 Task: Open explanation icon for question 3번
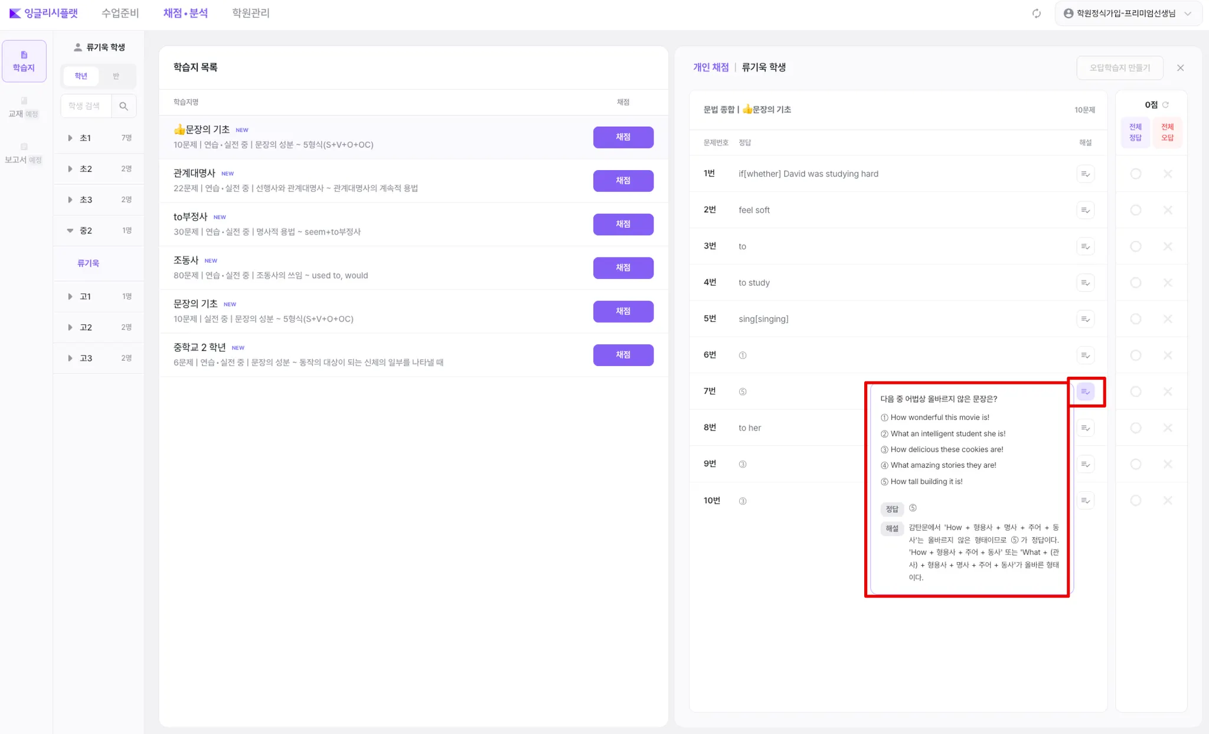coord(1085,246)
